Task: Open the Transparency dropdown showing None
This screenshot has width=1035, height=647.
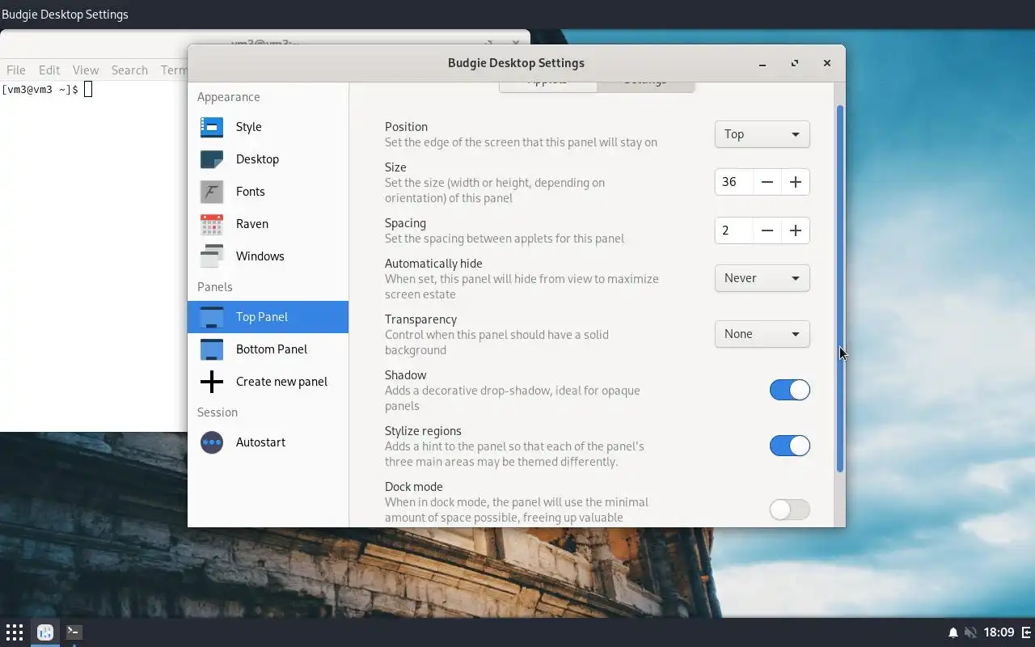Action: tap(762, 334)
